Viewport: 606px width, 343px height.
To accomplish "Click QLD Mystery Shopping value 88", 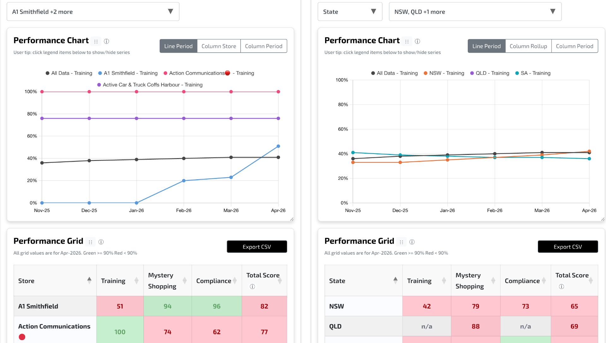I will [x=476, y=326].
